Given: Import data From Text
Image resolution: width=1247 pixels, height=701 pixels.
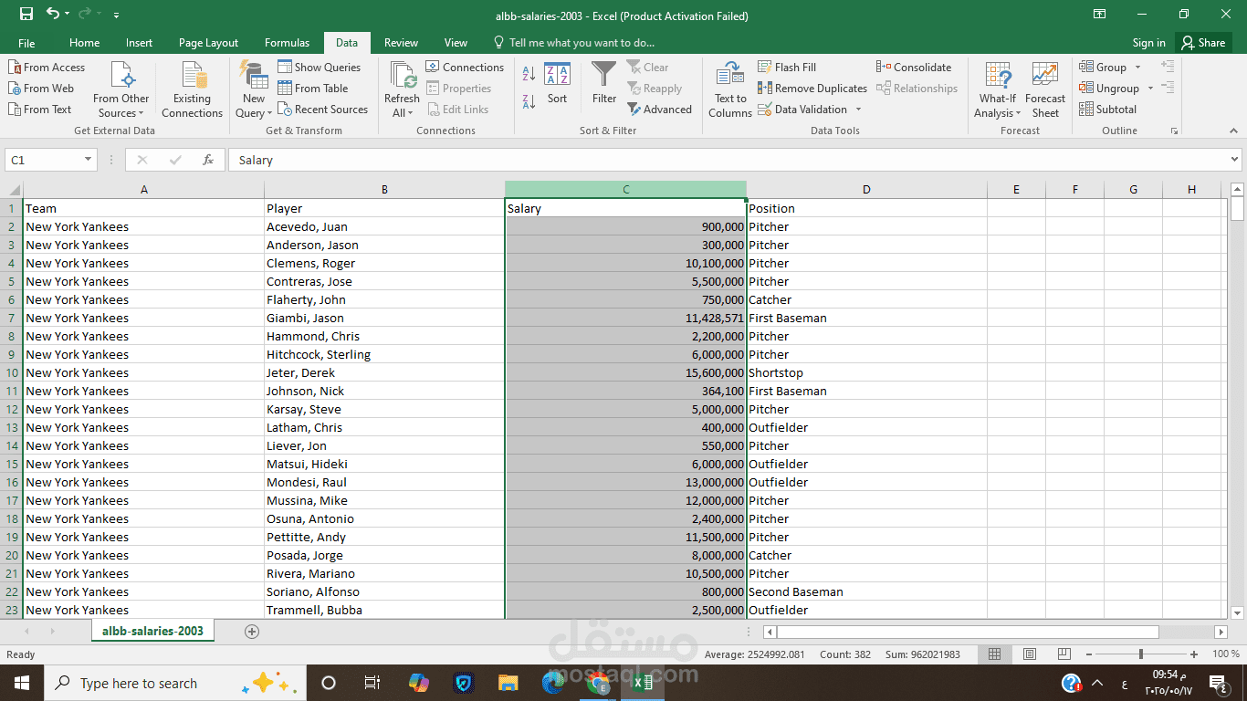Looking at the screenshot, I should click(x=39, y=110).
